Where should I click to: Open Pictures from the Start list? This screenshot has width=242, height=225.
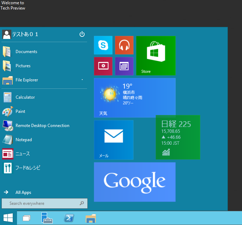tap(23, 66)
